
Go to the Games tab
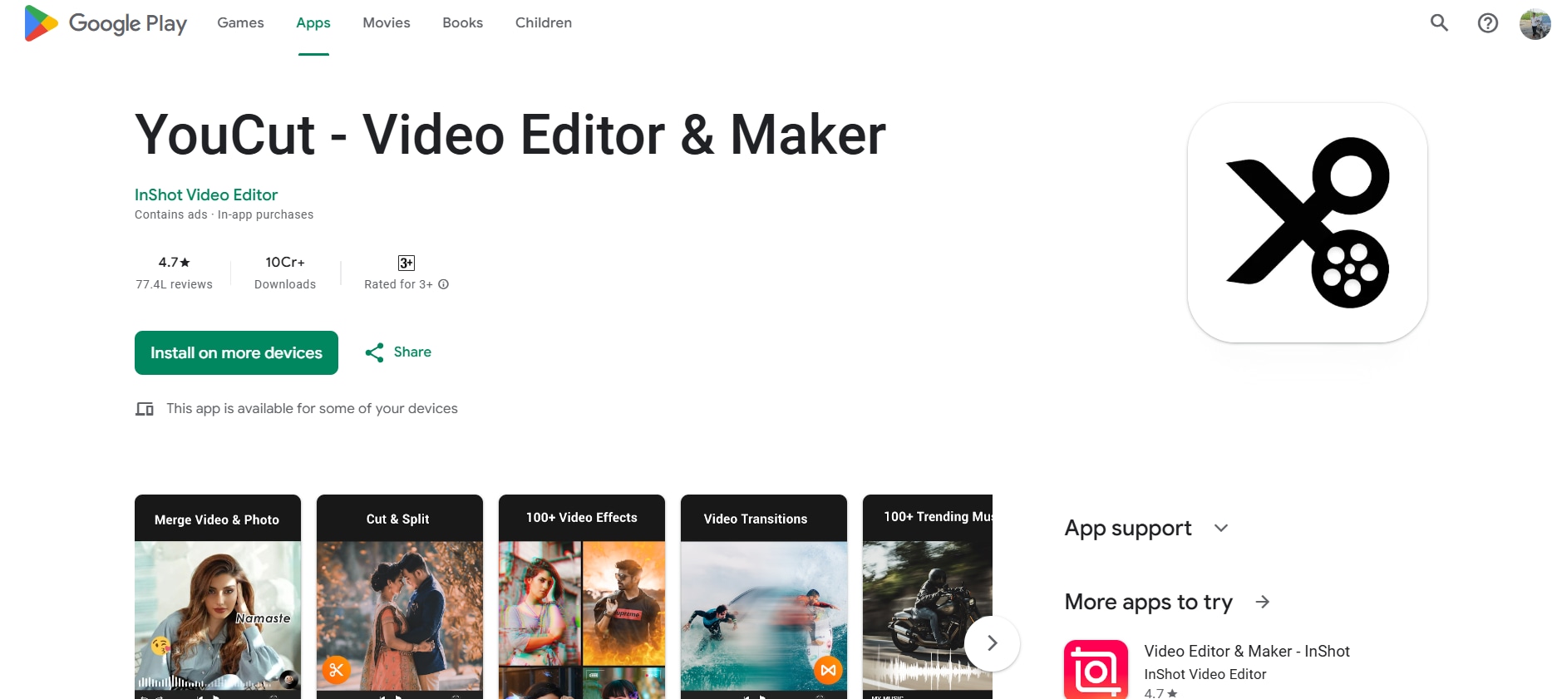tap(240, 23)
